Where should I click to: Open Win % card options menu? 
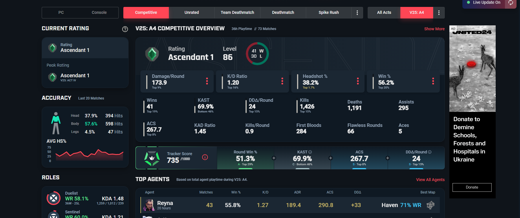(433, 81)
